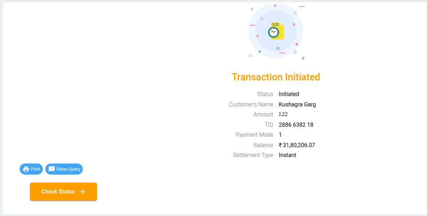Click the Balance field label
The image size is (427, 216).
(x=263, y=145)
